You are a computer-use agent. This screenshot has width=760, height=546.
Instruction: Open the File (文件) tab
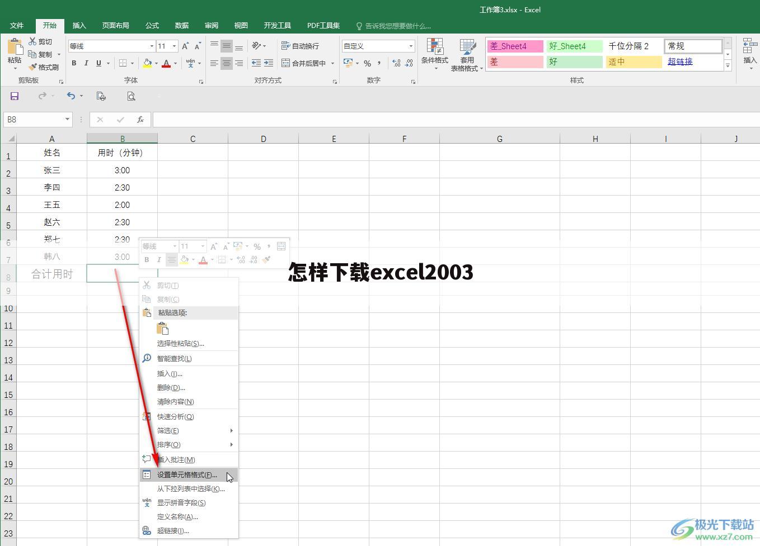pyautogui.click(x=17, y=26)
